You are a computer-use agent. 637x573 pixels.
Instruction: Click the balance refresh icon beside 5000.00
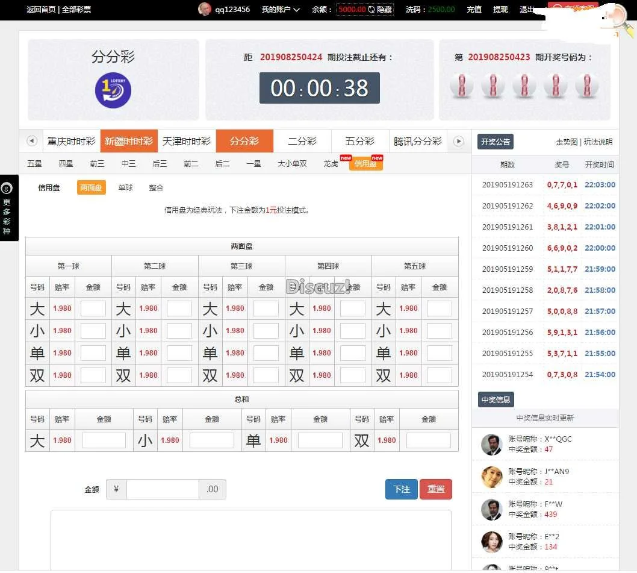[371, 10]
